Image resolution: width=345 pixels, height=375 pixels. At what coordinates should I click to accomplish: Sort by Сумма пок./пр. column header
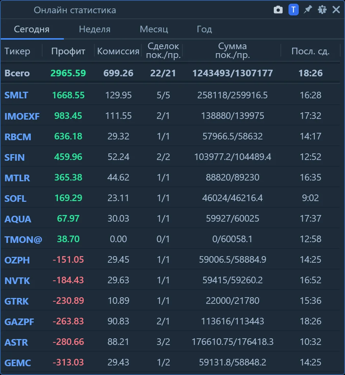pos(233,51)
